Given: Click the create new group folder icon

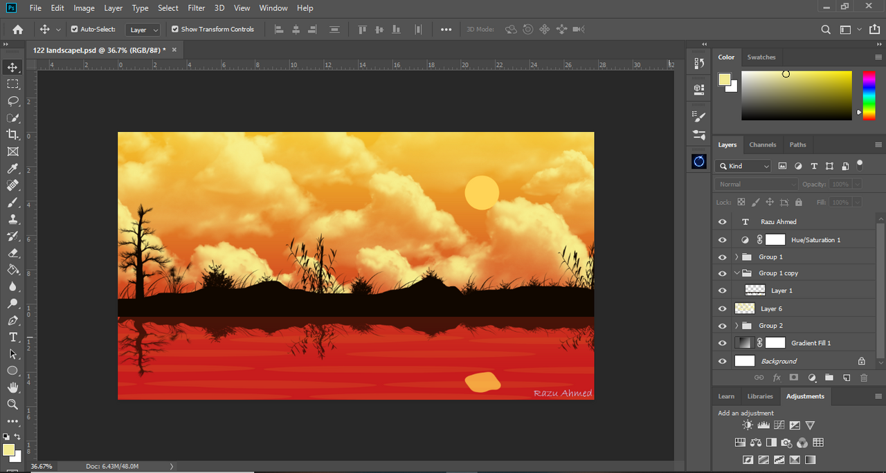Looking at the screenshot, I should click(x=829, y=378).
